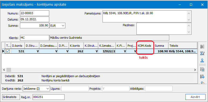The height and width of the screenshot is (102, 208).
Task: Click the grid's horizontal scrollbar right arrow
Action: [x=195, y=70]
